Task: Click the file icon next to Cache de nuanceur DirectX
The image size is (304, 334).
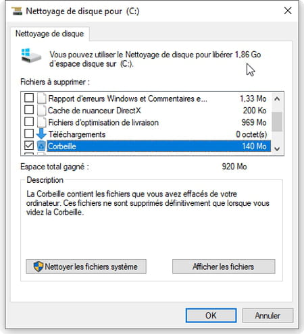Action: (x=42, y=110)
